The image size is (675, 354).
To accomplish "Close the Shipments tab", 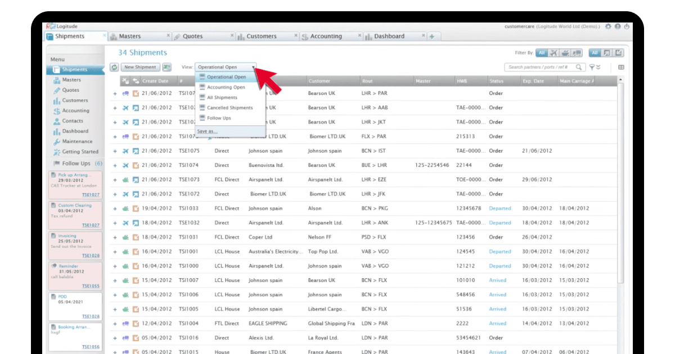I will point(105,35).
